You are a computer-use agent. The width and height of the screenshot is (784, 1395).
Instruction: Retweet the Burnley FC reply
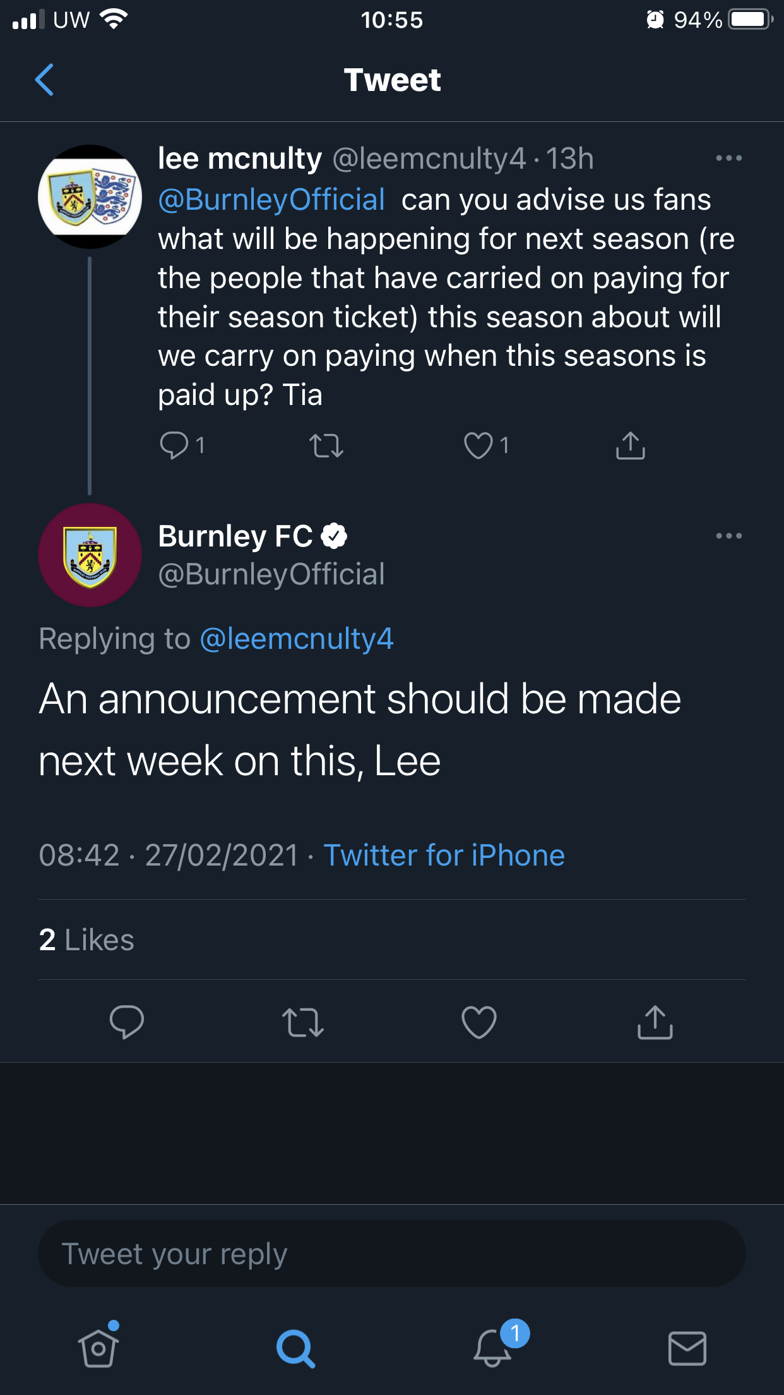pyautogui.click(x=303, y=1022)
